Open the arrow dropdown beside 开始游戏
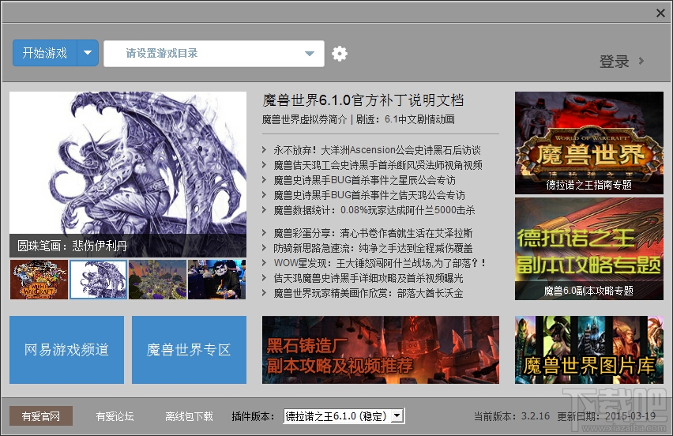Screen dimensions: 673x436 [88, 53]
